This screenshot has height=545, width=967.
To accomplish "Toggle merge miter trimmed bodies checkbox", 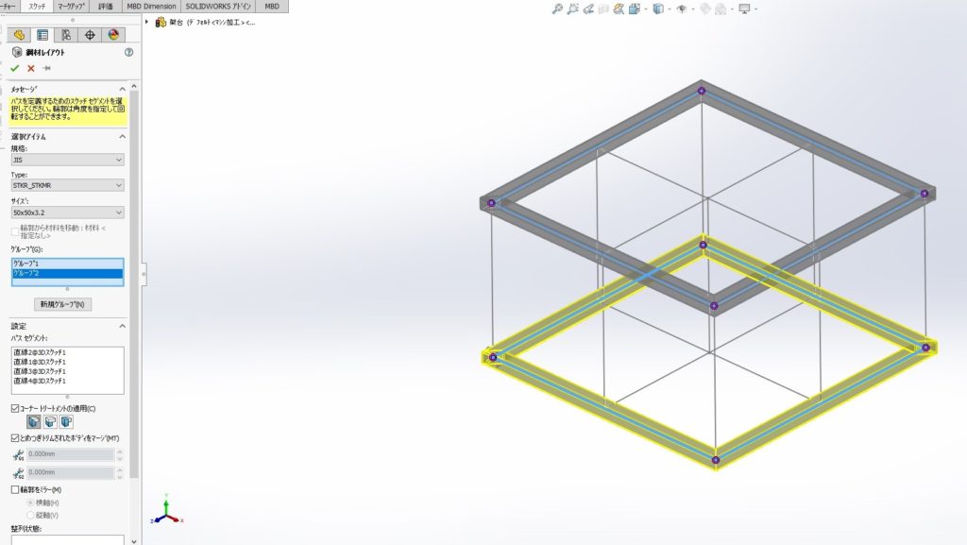I will 15,438.
